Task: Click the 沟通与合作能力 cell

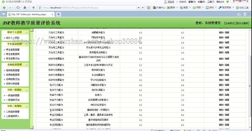Action: click(98, 85)
